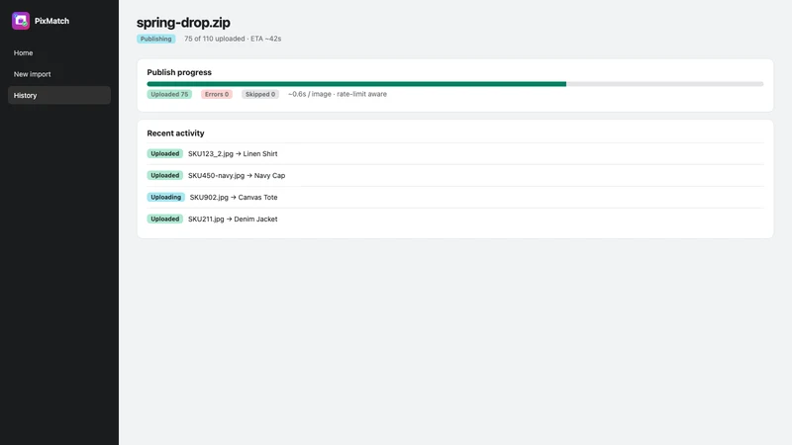The height and width of the screenshot is (445, 792).
Task: Select the SKU123_2.jpg → Linen Shirt row
Action: click(455, 154)
